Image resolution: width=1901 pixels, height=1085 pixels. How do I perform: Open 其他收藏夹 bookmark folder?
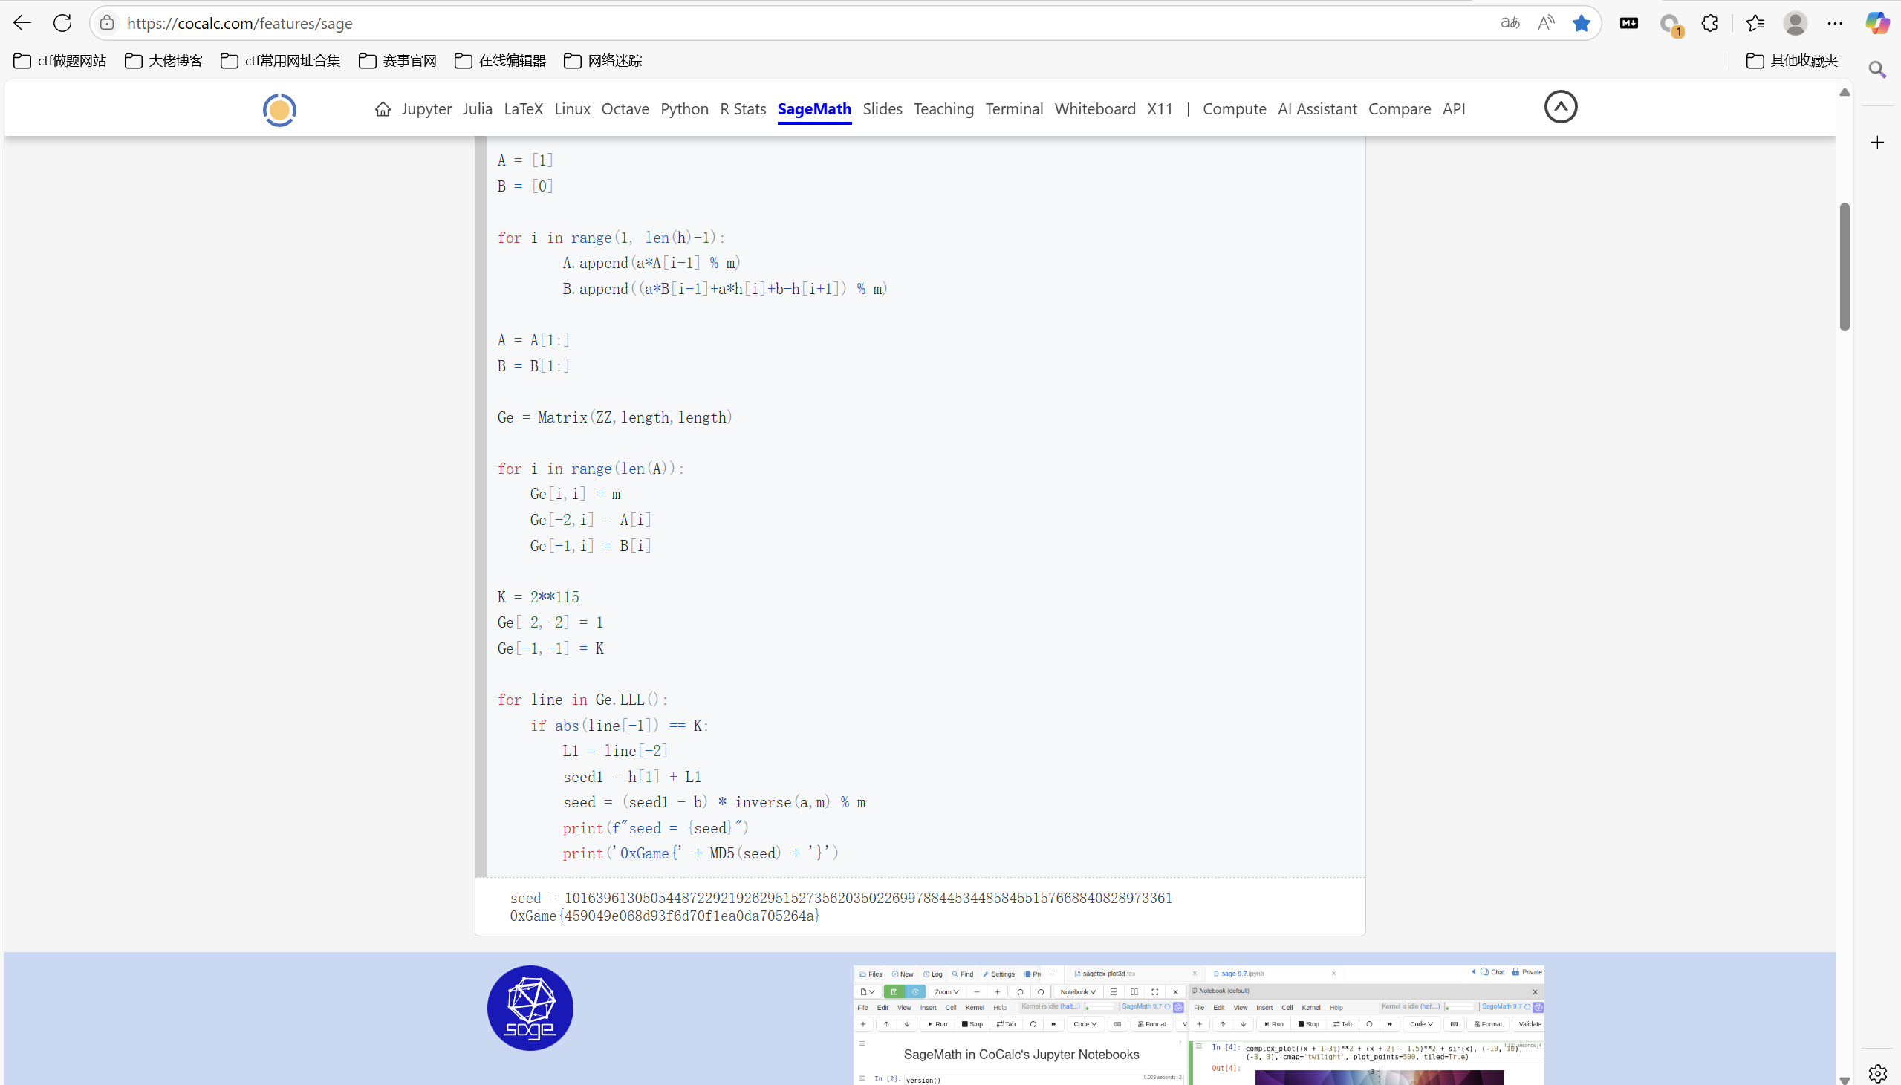point(1792,60)
